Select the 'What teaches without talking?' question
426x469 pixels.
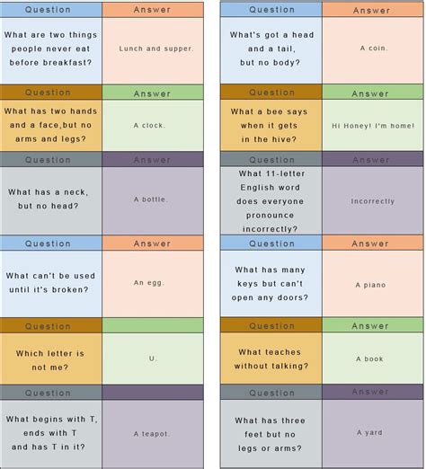(271, 358)
